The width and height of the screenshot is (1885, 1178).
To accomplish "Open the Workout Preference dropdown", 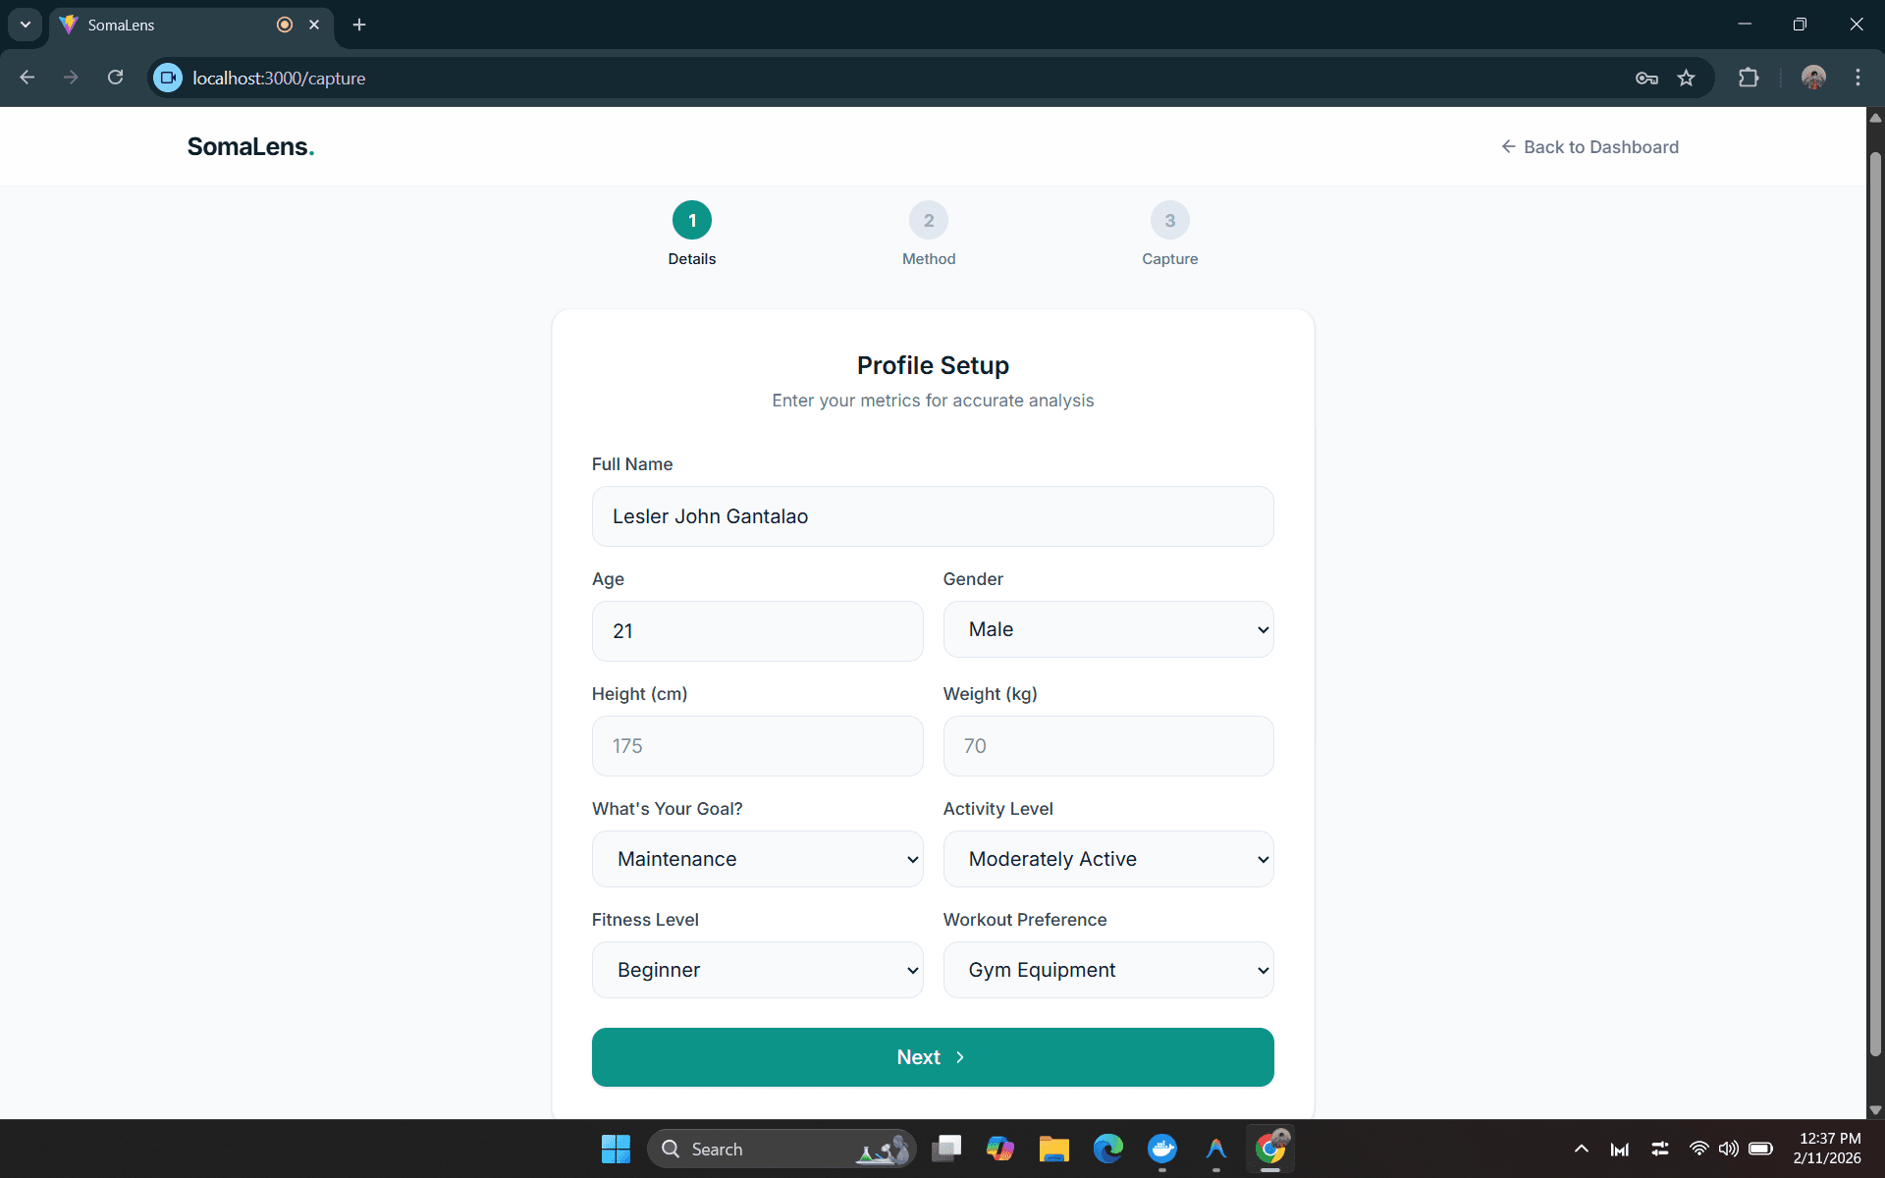I will tap(1108, 970).
